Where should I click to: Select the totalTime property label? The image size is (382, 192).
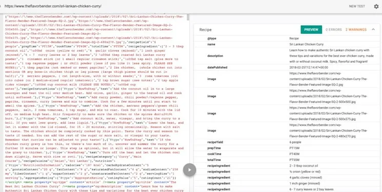[214, 160]
